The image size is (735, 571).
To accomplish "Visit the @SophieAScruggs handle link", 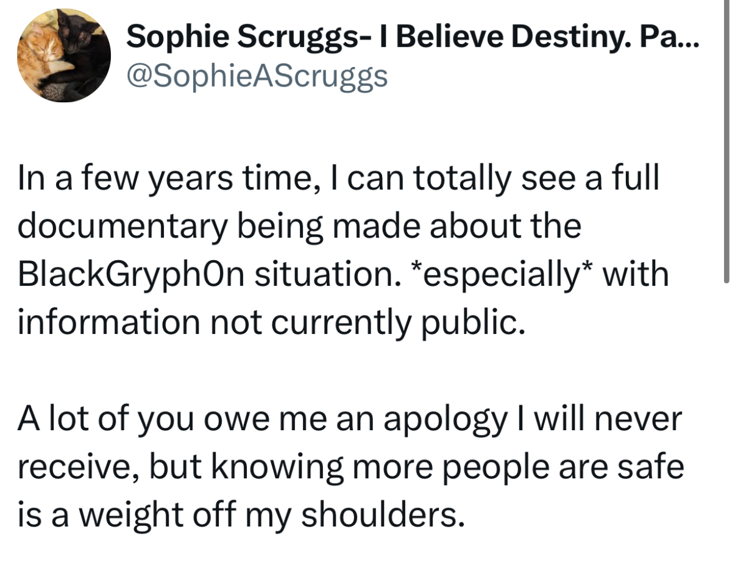I will click(257, 76).
